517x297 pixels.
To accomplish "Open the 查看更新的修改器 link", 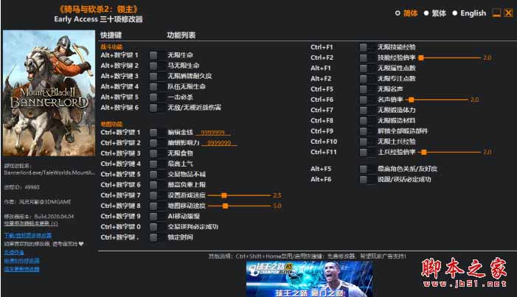I will (x=22, y=269).
